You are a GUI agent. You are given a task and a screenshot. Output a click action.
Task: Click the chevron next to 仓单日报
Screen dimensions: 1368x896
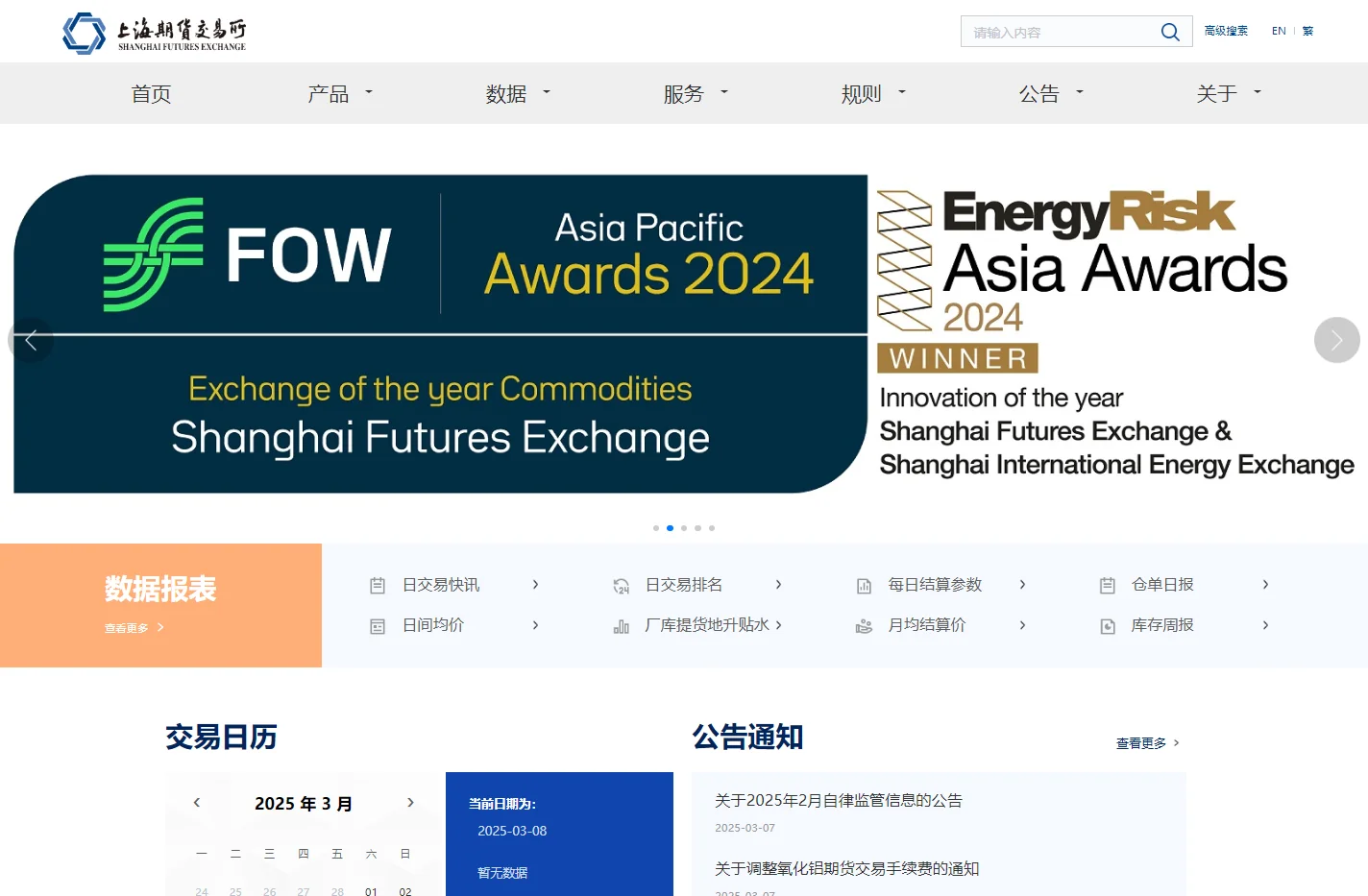[1265, 585]
